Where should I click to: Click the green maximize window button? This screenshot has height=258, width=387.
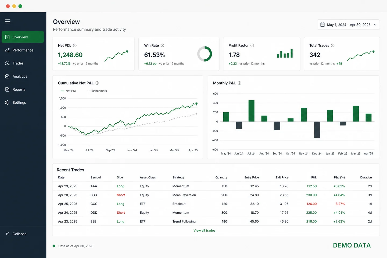click(20, 6)
